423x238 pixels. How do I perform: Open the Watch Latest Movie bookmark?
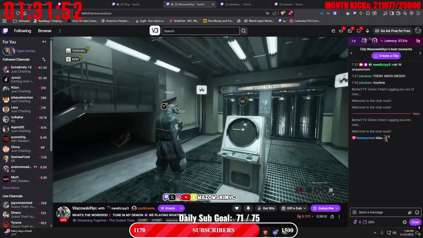pyautogui.click(x=259, y=21)
